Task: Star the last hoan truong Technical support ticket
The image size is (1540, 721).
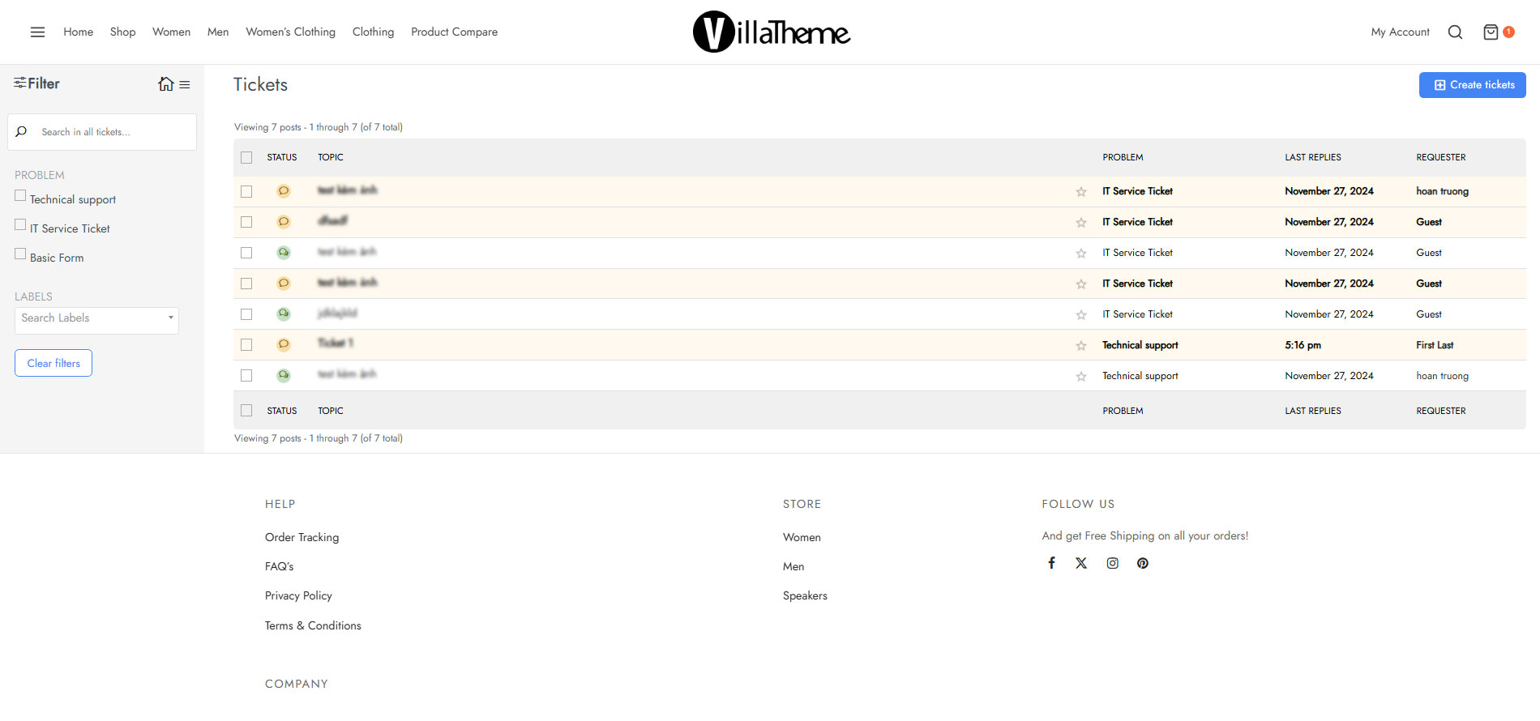Action: click(1080, 377)
